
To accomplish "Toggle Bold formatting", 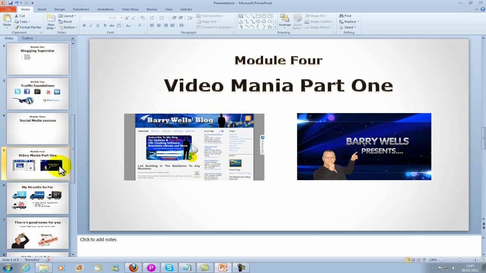I will 84,25.
